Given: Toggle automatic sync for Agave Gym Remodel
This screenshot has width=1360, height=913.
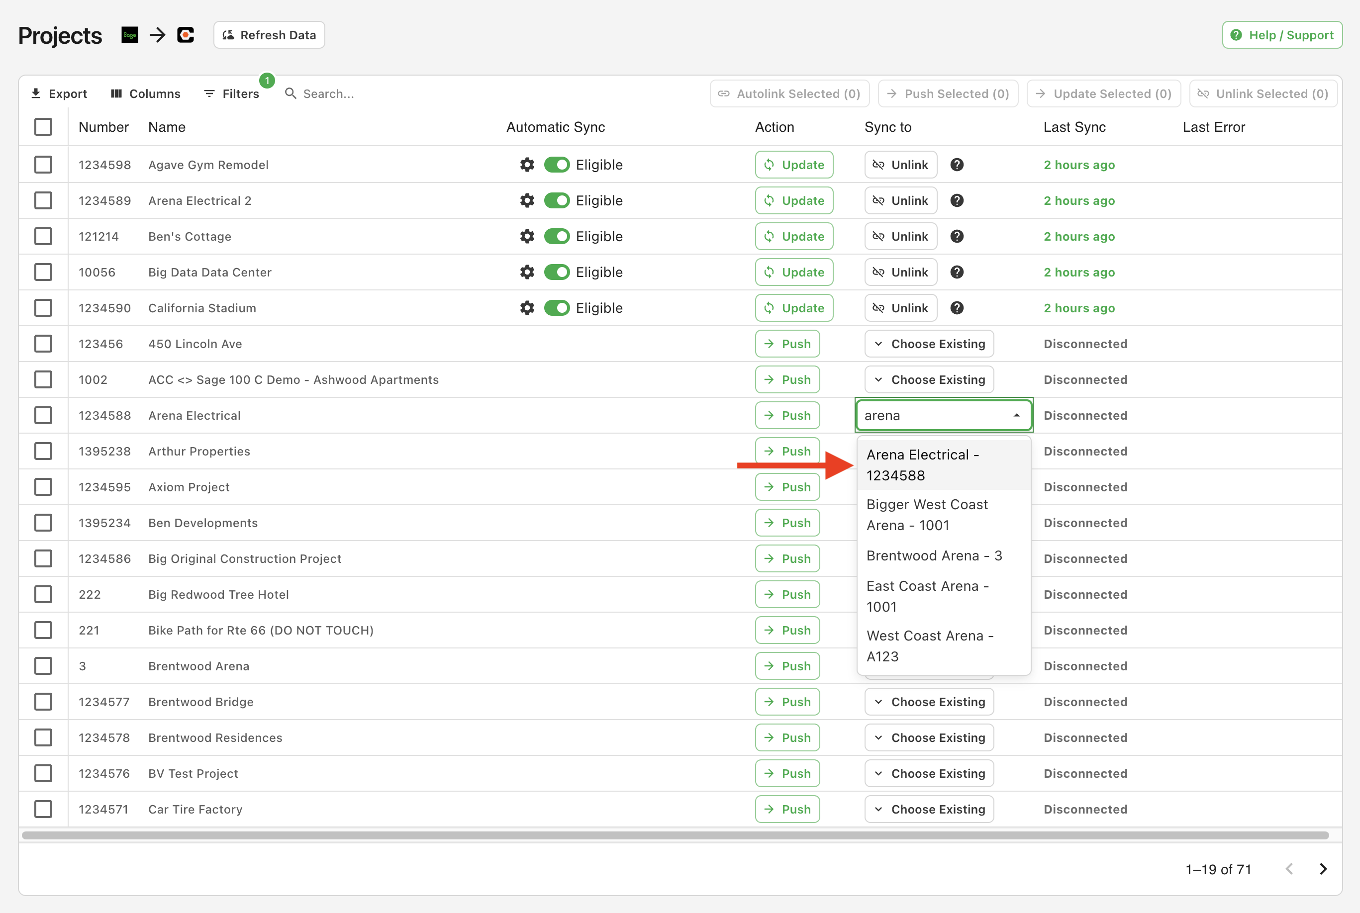Looking at the screenshot, I should pyautogui.click(x=557, y=165).
